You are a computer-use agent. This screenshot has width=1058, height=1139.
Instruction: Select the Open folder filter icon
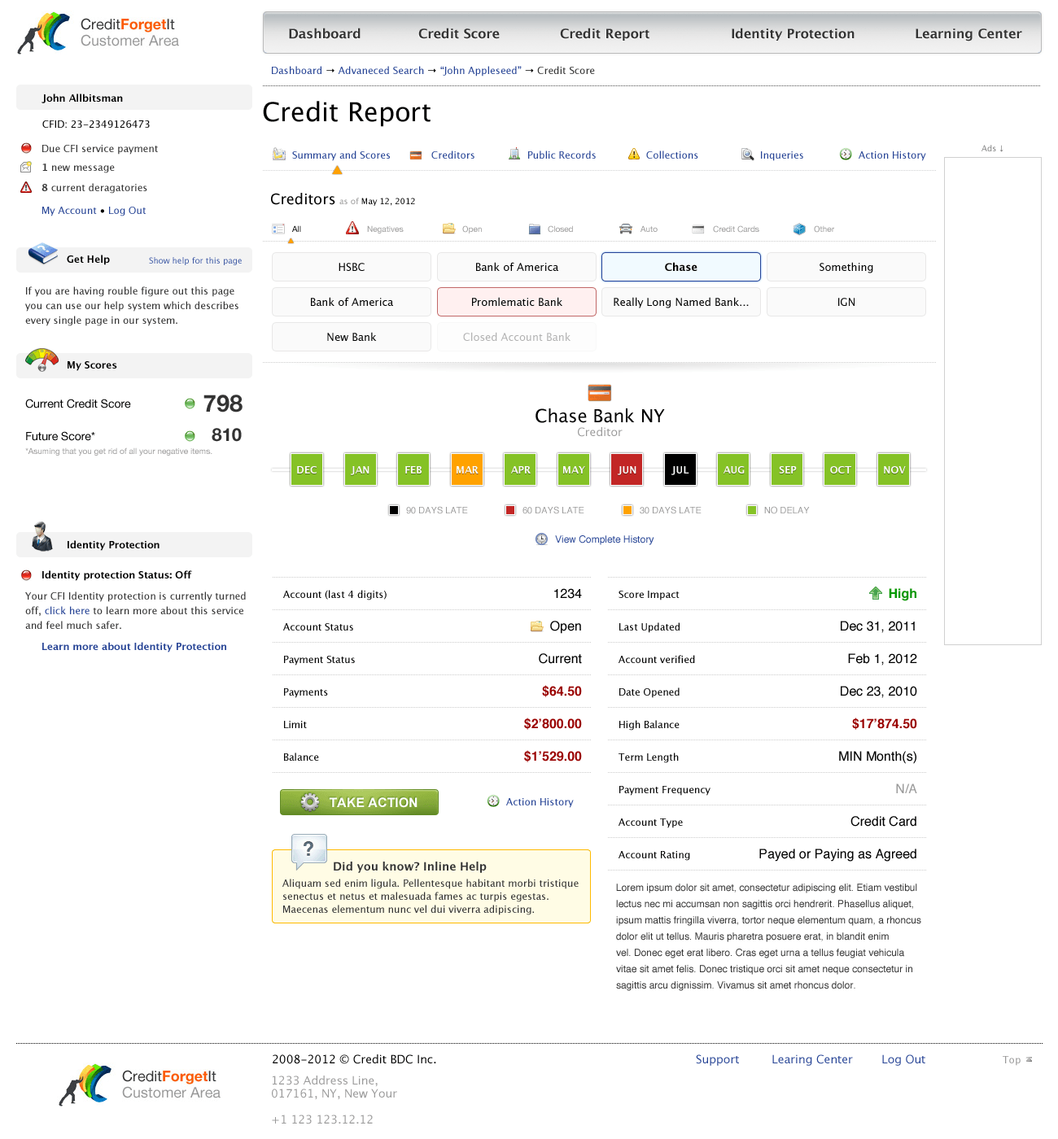click(x=448, y=229)
